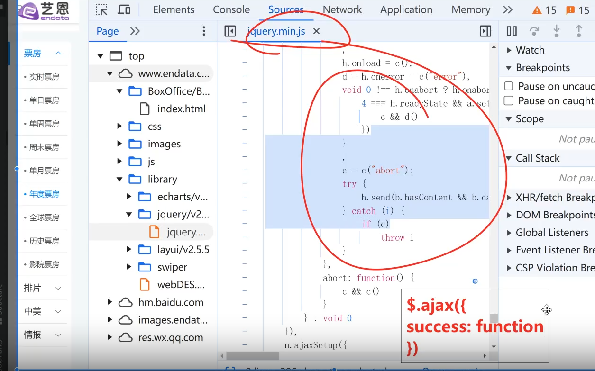The height and width of the screenshot is (371, 595).
Task: Switch to the Console tab
Action: 231,9
